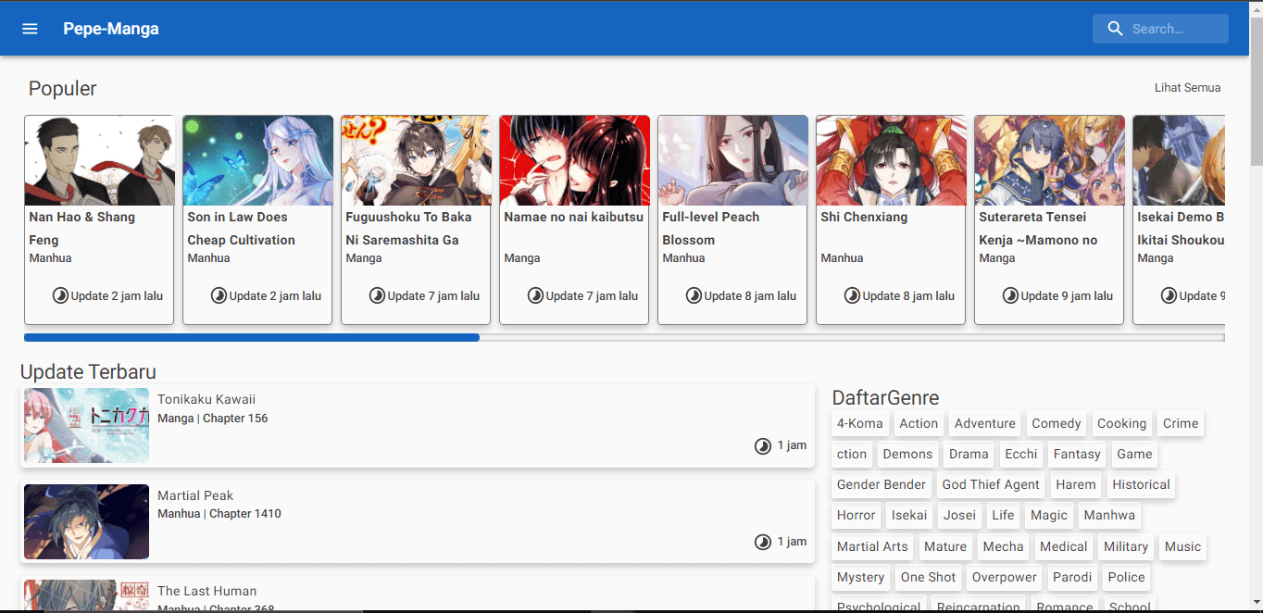The height and width of the screenshot is (613, 1263).
Task: Open Lihat Semua popular list
Action: pyautogui.click(x=1187, y=88)
